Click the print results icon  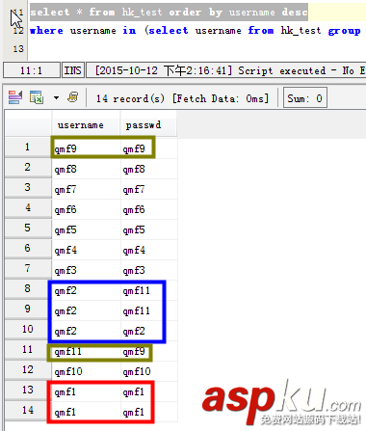[73, 96]
